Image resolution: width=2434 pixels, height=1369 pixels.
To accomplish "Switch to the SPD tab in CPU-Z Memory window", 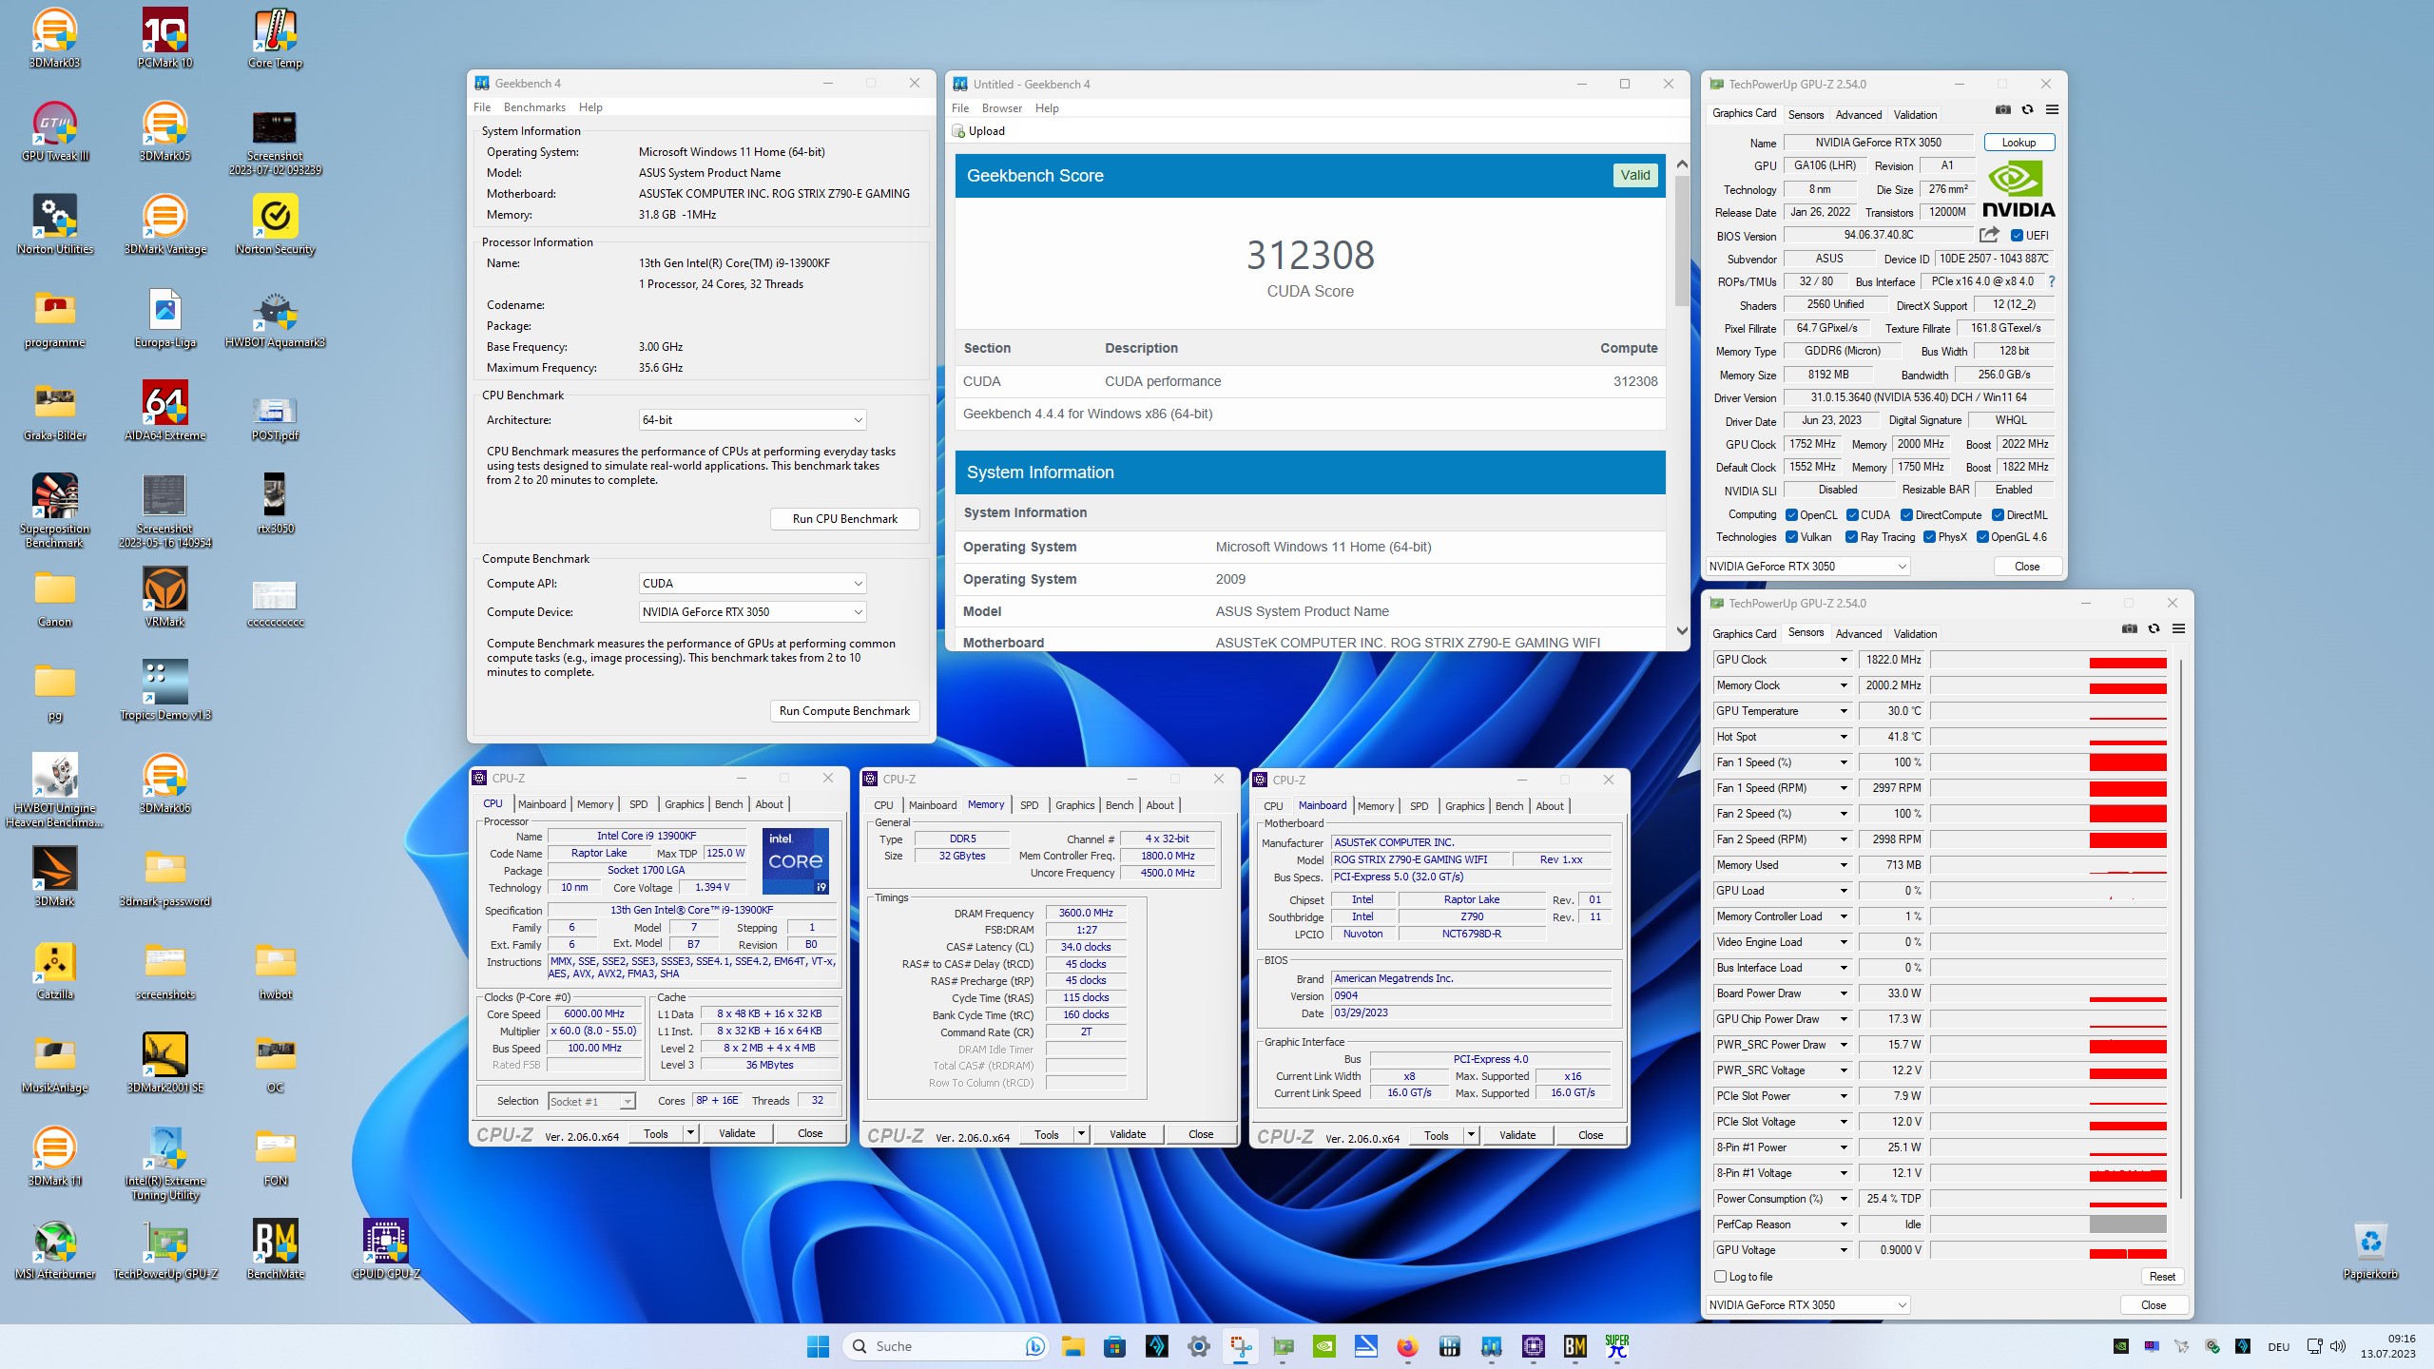I will [1029, 805].
